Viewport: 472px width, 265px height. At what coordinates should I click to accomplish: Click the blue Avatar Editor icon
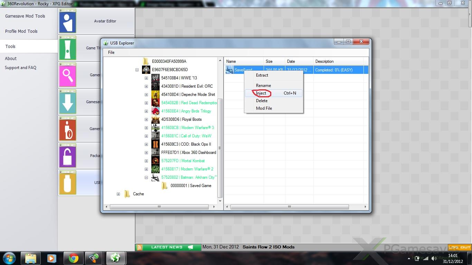click(x=67, y=21)
